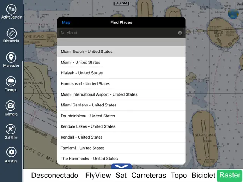Select Miami Beach - United States

point(121,52)
